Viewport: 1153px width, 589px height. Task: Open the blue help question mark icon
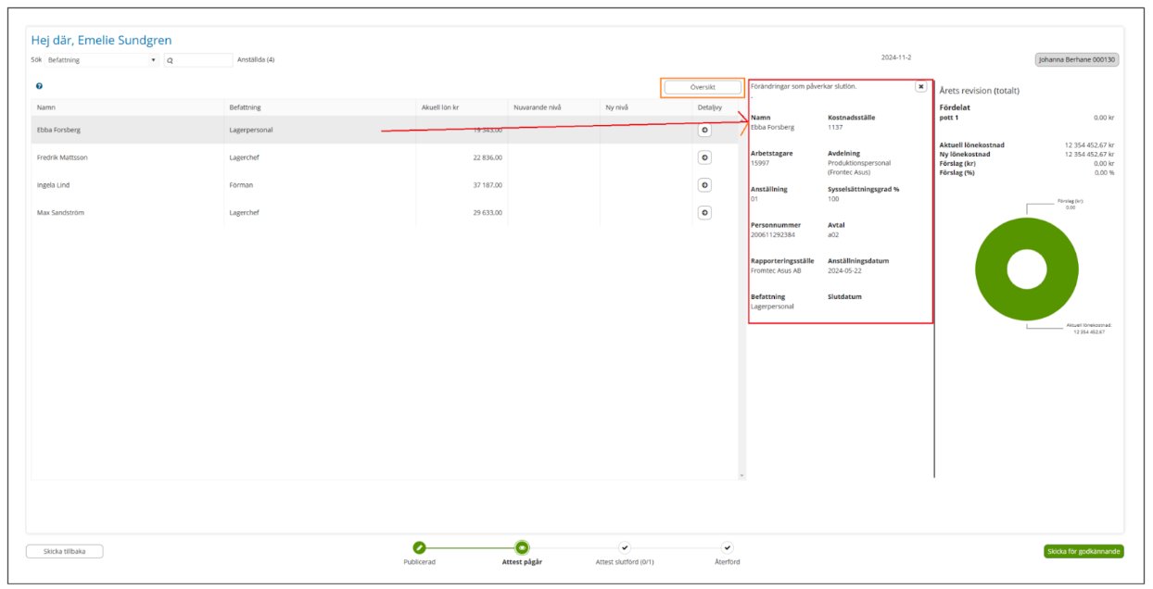click(x=39, y=86)
